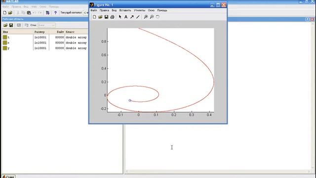
Task: Click size cell 1x10001 of variable t
Action: 40,38
